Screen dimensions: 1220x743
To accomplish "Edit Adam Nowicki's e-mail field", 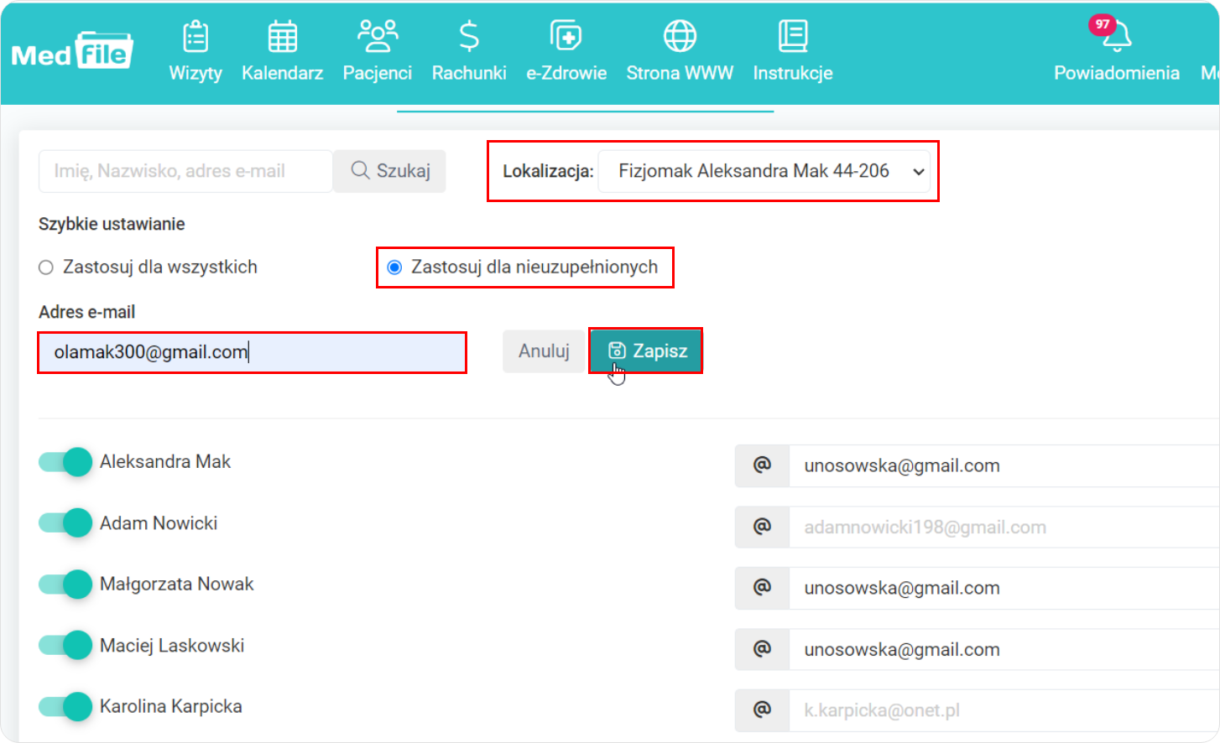I will [1004, 527].
